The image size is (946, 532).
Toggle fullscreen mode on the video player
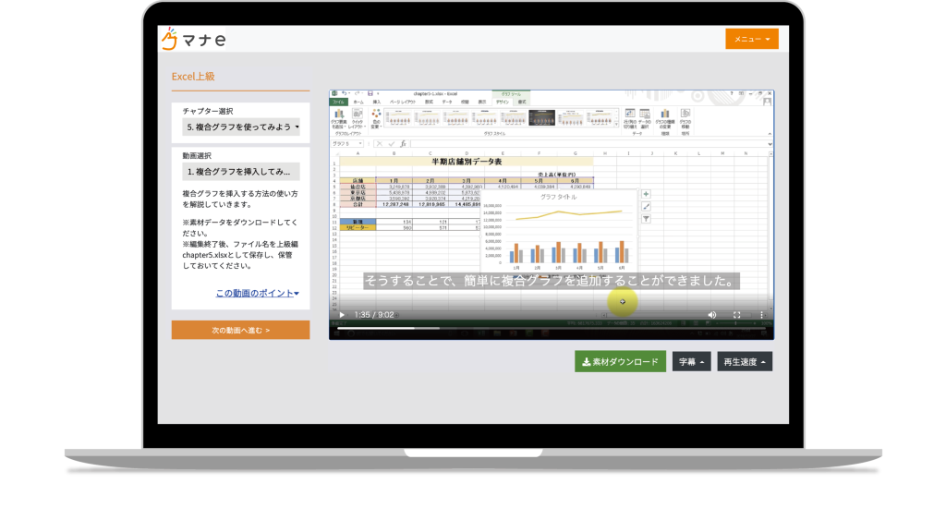(735, 315)
